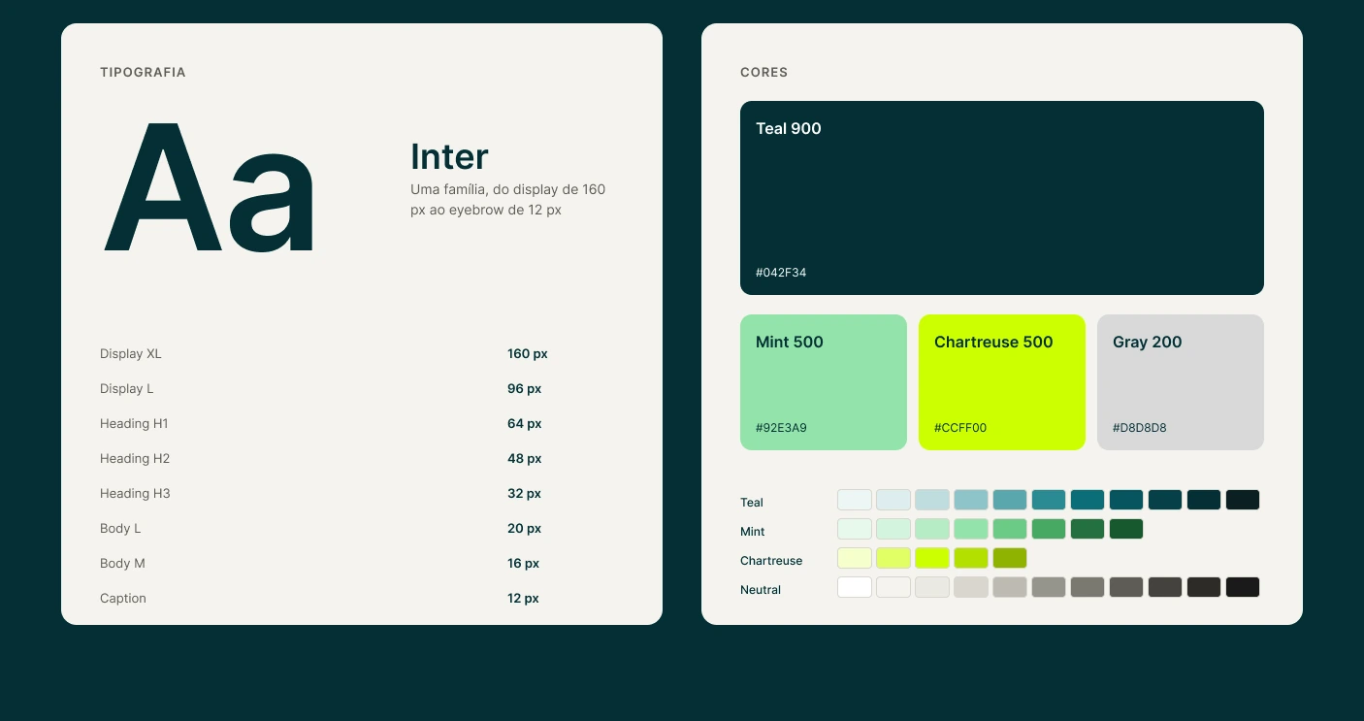Screen dimensions: 1364x721
Task: Select the 'Display L' type scale label
Action: 127,389
